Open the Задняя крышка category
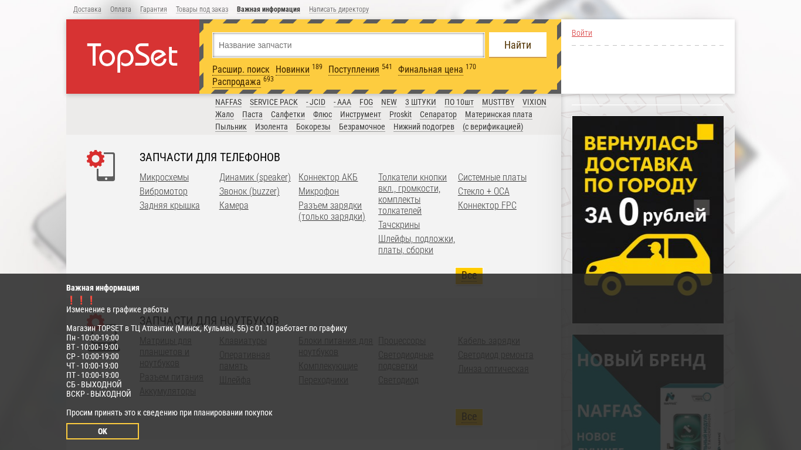The width and height of the screenshot is (801, 450). (169, 205)
